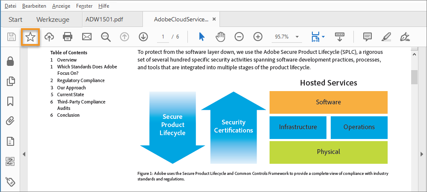This screenshot has height=192, width=427.
Task: Open the Datei menu
Action: coord(10,6)
